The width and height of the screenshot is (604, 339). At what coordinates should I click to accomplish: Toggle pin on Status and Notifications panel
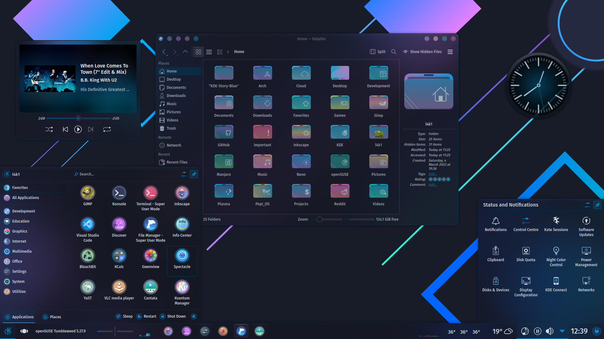coord(597,205)
